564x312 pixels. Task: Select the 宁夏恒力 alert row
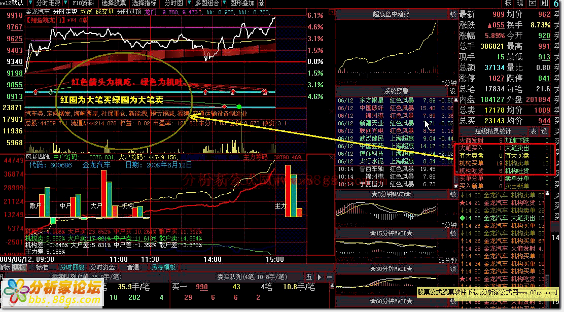click(x=395, y=184)
